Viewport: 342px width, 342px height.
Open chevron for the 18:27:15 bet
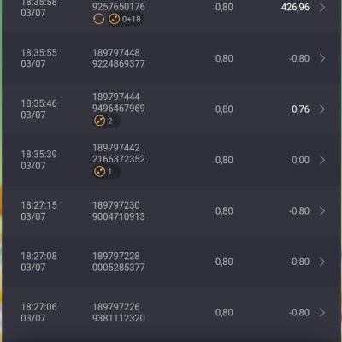[322, 211]
